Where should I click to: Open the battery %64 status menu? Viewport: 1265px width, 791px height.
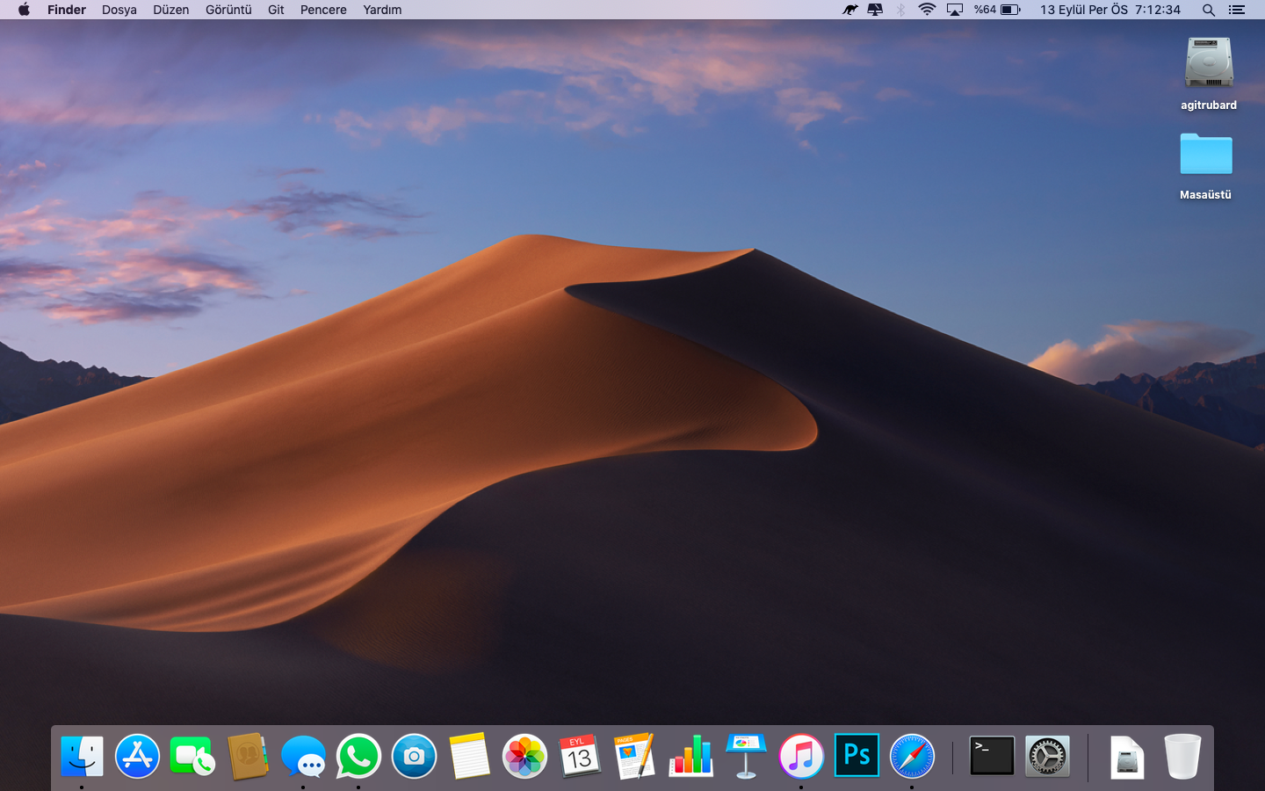[997, 10]
